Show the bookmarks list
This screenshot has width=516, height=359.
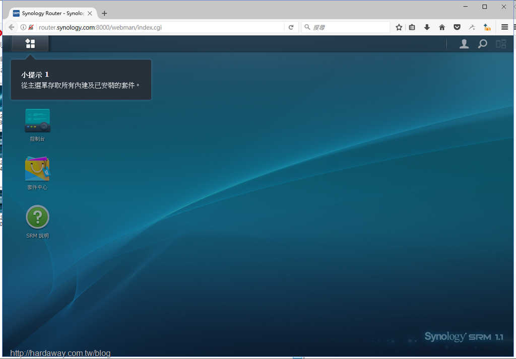coord(412,27)
